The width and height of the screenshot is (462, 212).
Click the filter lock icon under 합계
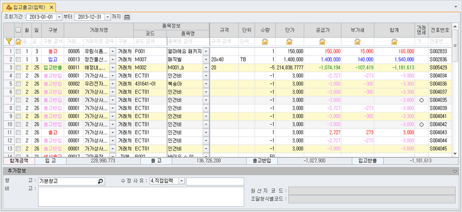point(394,42)
